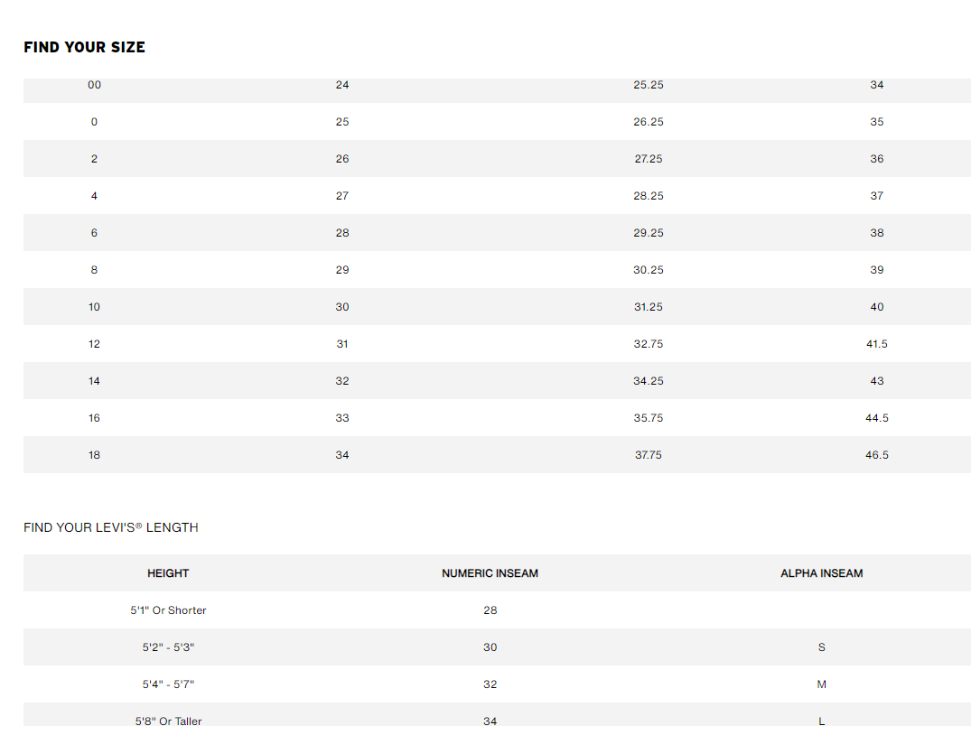
Task: Select hip value 41.5 in size 12 row
Action: 877,344
